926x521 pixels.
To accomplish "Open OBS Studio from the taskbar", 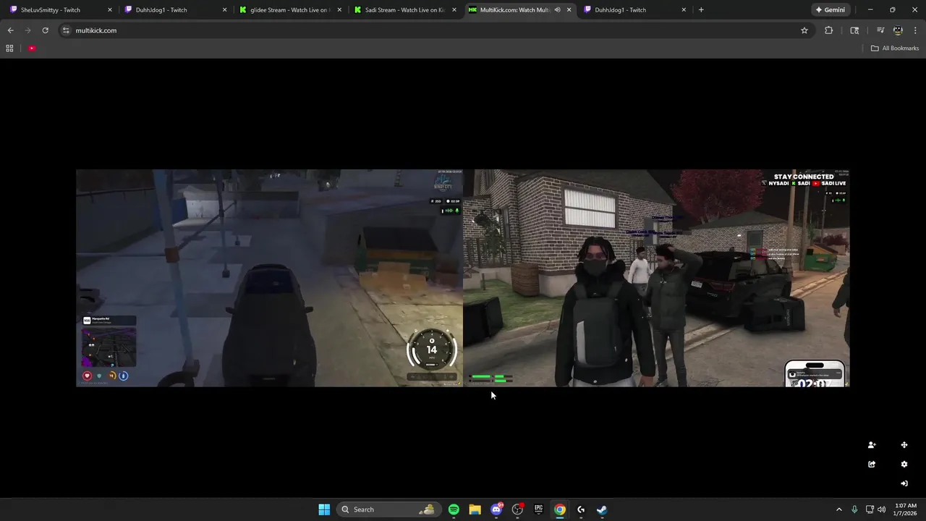I will click(517, 509).
